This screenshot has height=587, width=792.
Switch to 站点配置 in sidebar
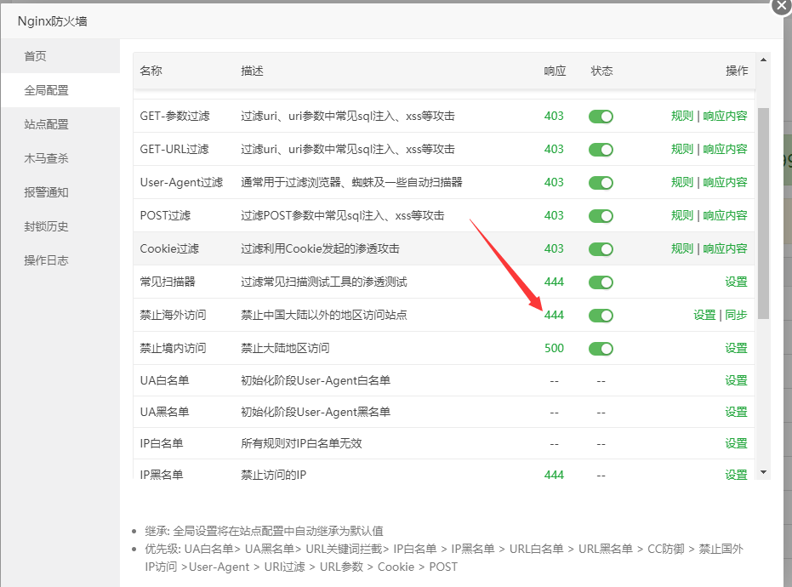46,124
